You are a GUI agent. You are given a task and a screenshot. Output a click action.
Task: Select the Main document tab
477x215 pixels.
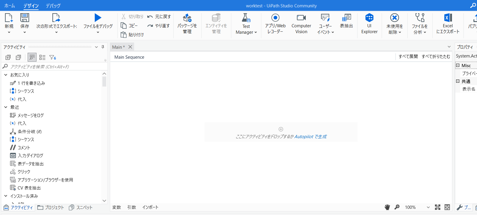(x=118, y=47)
